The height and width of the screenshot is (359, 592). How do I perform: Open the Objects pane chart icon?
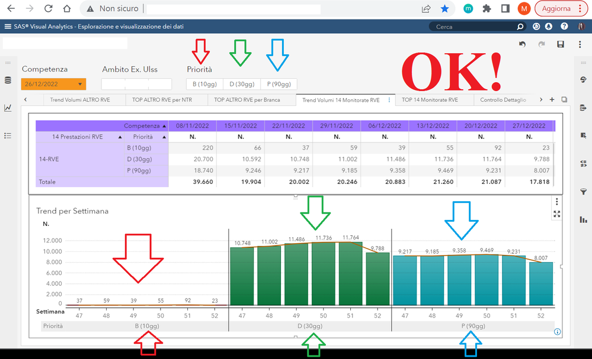[8, 108]
